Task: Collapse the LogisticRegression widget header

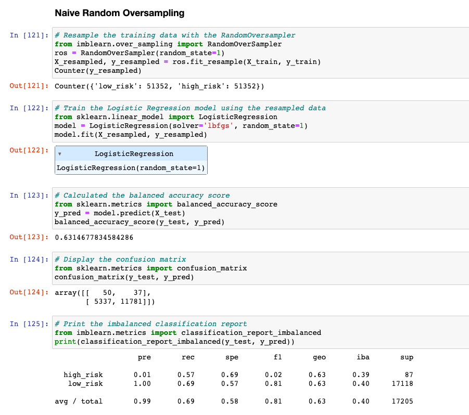Action: 130,154
